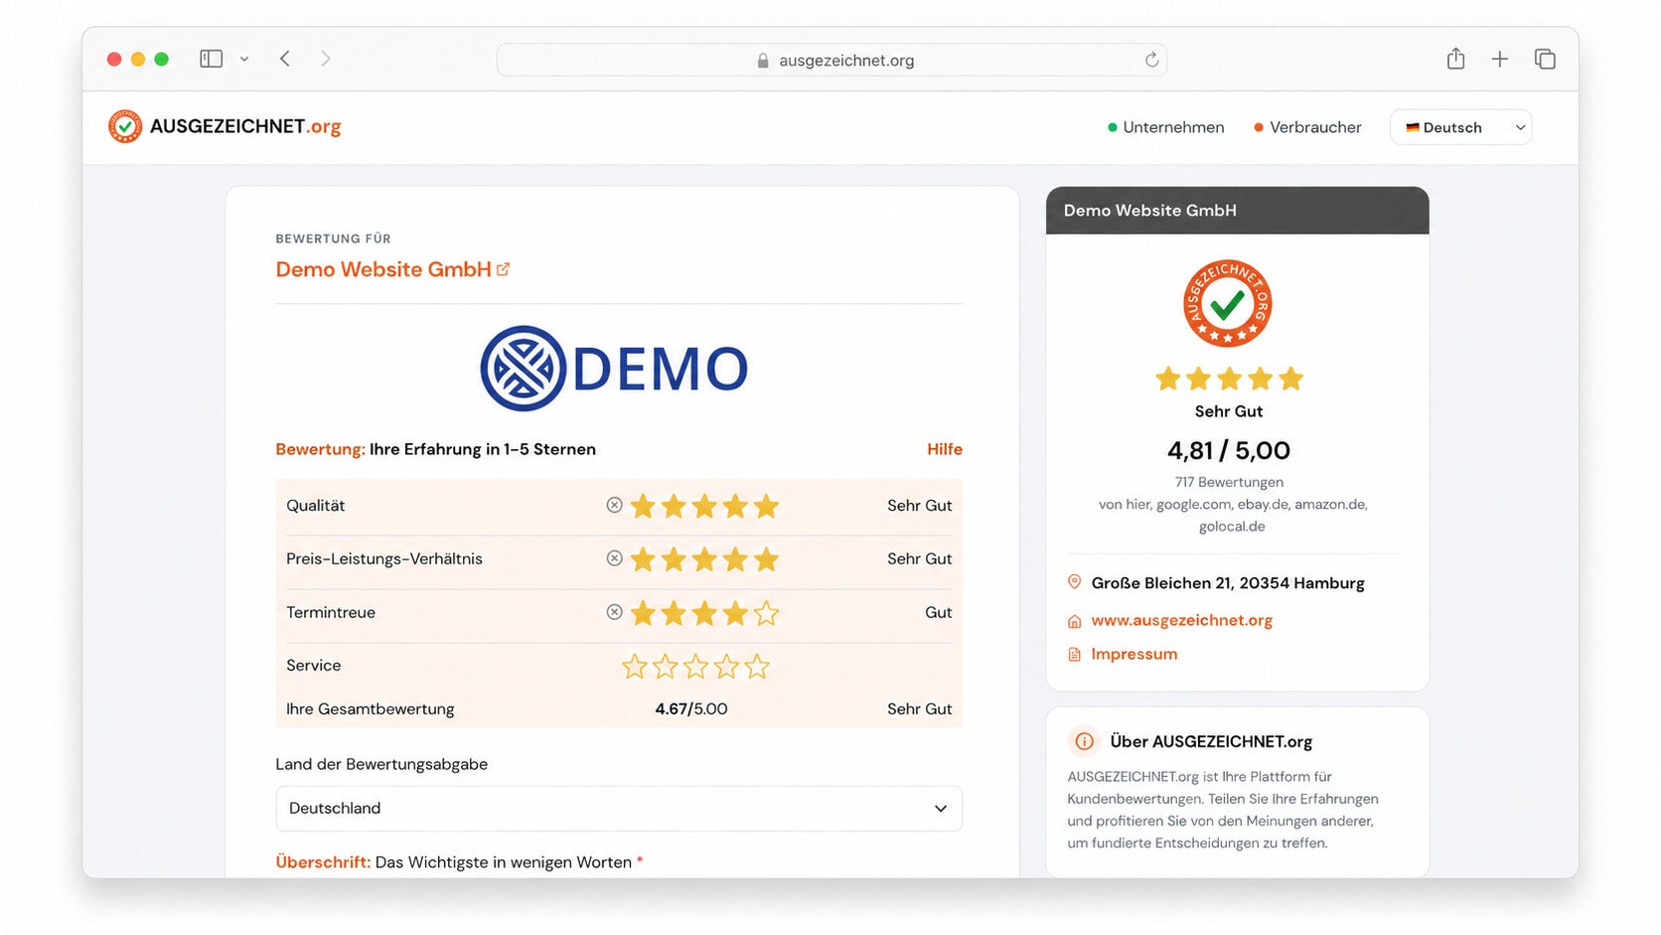
Task: Open the Hilfe link
Action: coord(945,449)
